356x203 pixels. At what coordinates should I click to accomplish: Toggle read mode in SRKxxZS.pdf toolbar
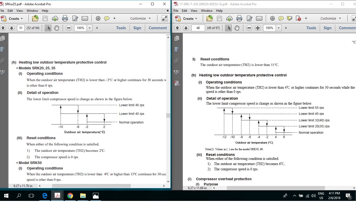tap(165, 18)
